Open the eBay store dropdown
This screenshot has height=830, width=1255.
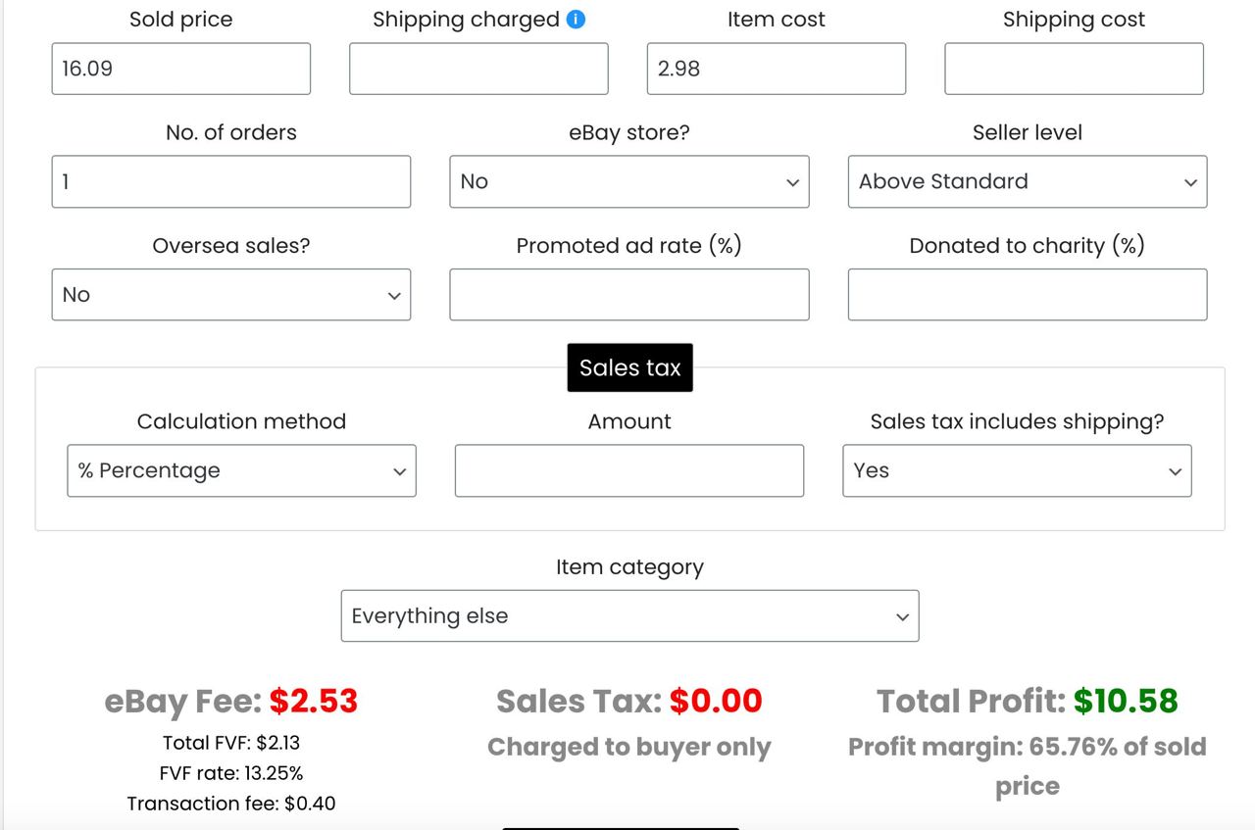pyautogui.click(x=629, y=181)
